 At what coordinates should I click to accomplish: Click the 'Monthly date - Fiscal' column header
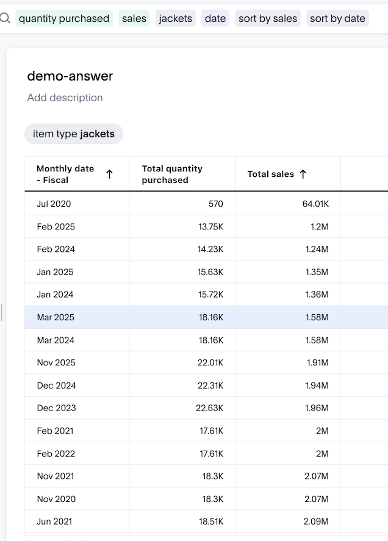(65, 174)
